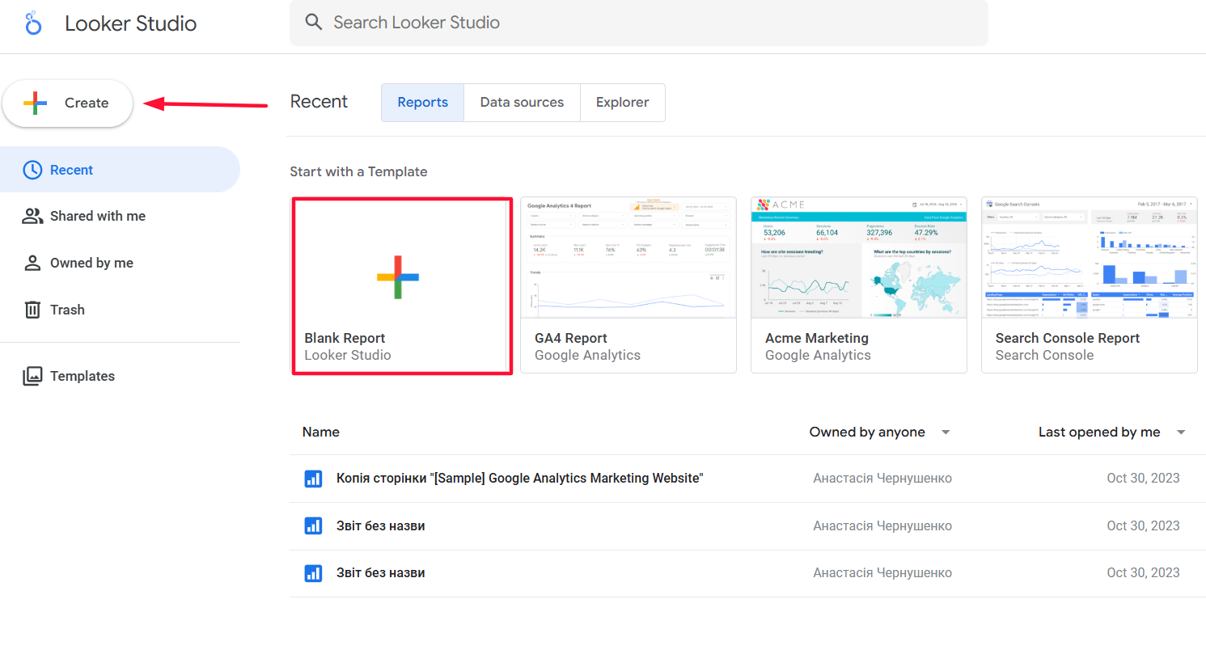Open the Recent clock icon in sidebar
This screenshot has height=654, width=1206.
coord(32,169)
